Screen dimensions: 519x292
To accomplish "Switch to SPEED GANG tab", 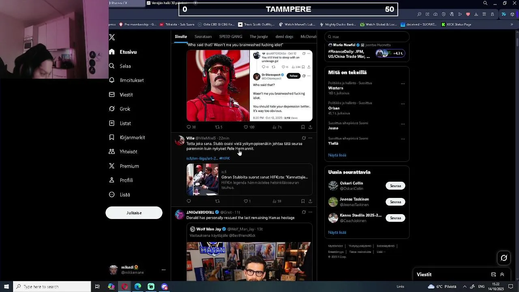I will click(x=231, y=36).
